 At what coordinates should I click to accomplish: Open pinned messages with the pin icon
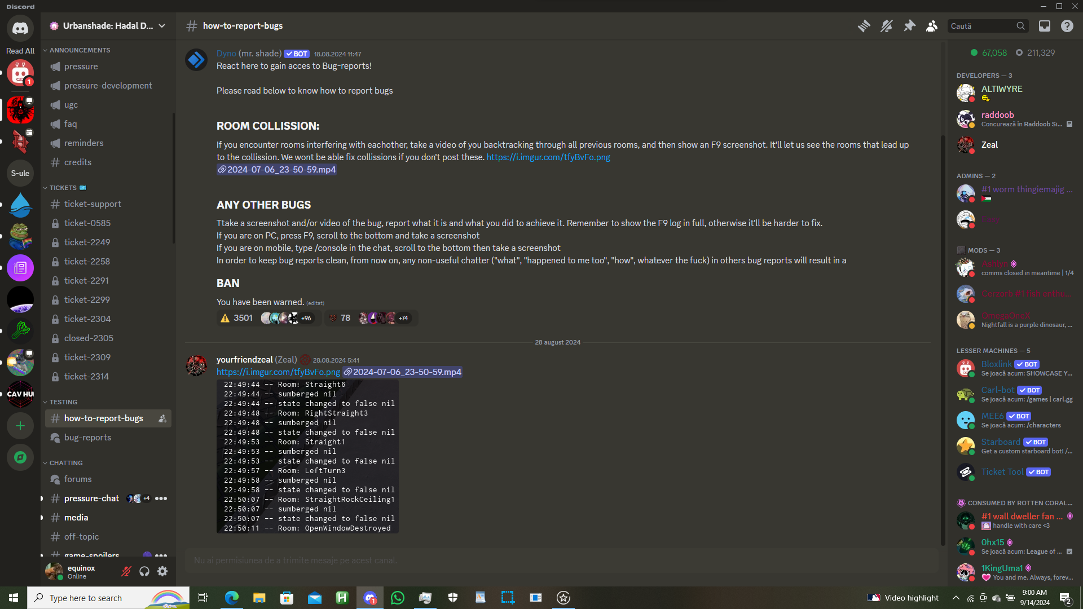tap(909, 26)
